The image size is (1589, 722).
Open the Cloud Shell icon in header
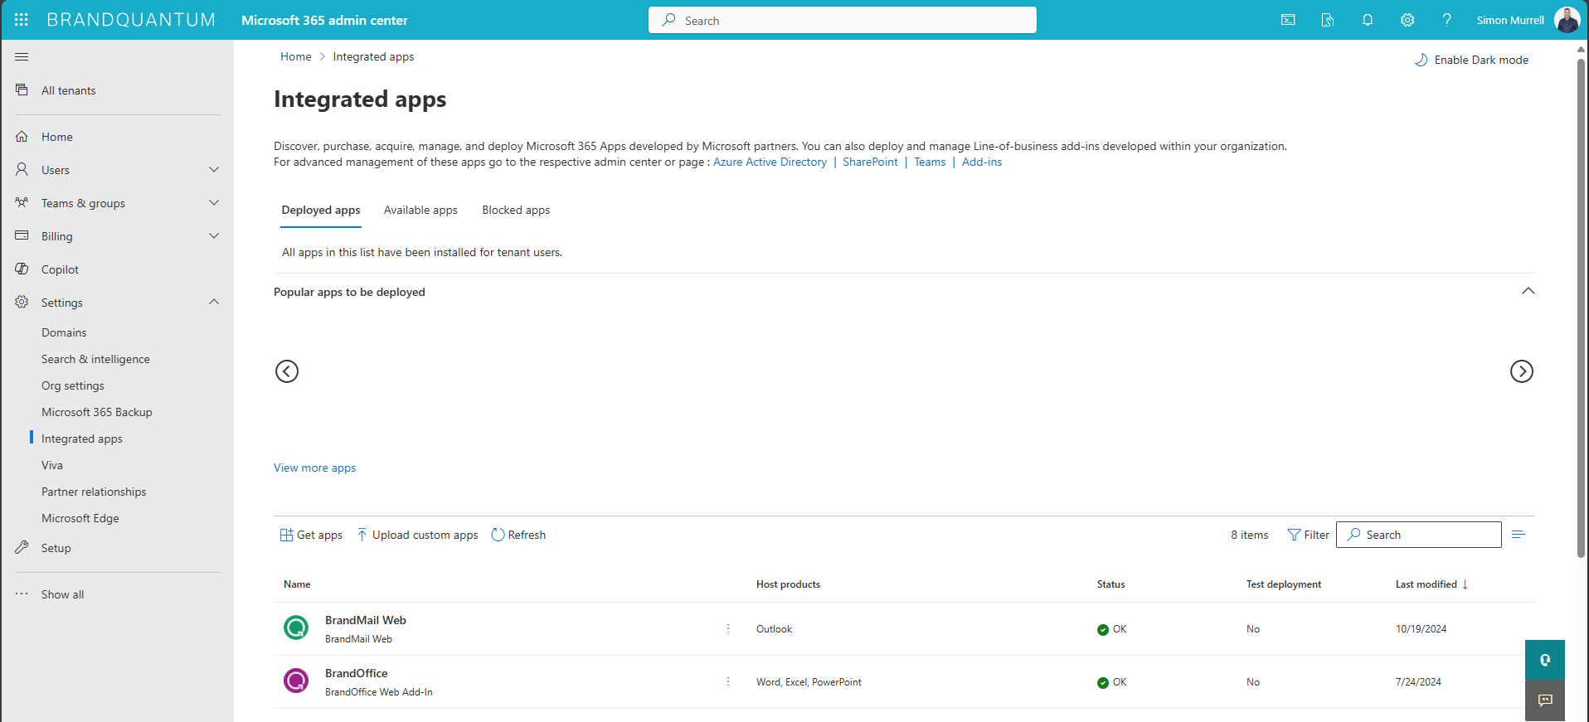1288,20
